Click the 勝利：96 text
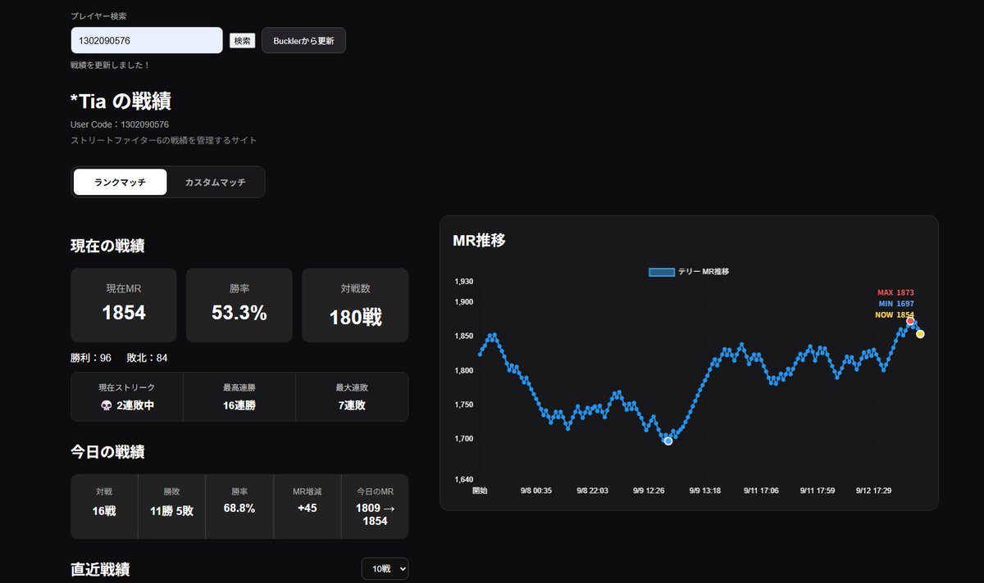This screenshot has width=984, height=583. click(x=91, y=358)
